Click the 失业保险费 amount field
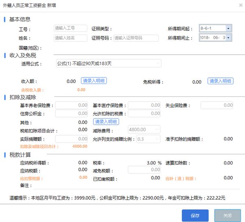This screenshot has height=222, width=245. (x=217, y=105)
